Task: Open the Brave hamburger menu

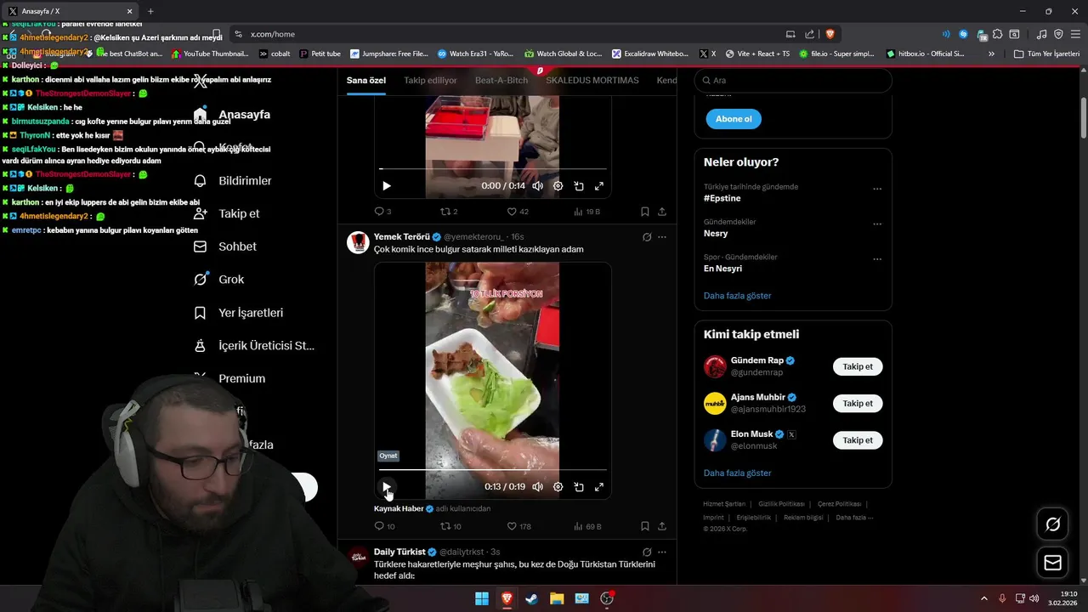Action: point(1075,34)
